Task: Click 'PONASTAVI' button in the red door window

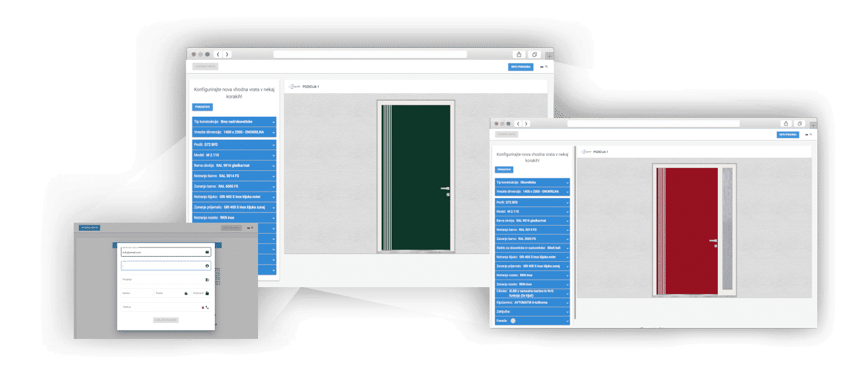Action: 504,170
